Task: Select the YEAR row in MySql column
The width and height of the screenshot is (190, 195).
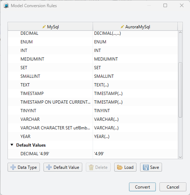Action: click(50, 137)
